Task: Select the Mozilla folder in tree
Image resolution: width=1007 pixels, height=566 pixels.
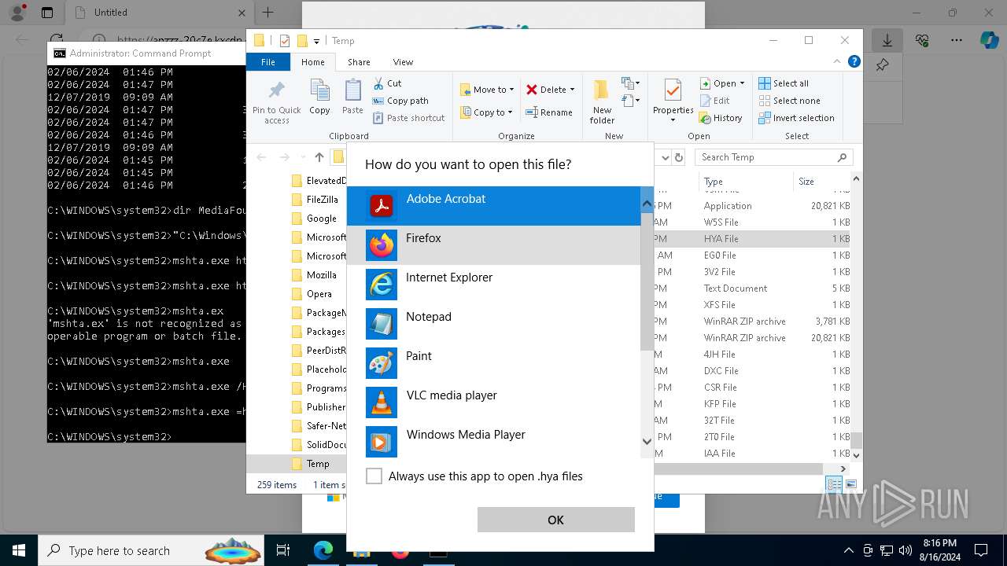Action: [x=314, y=275]
